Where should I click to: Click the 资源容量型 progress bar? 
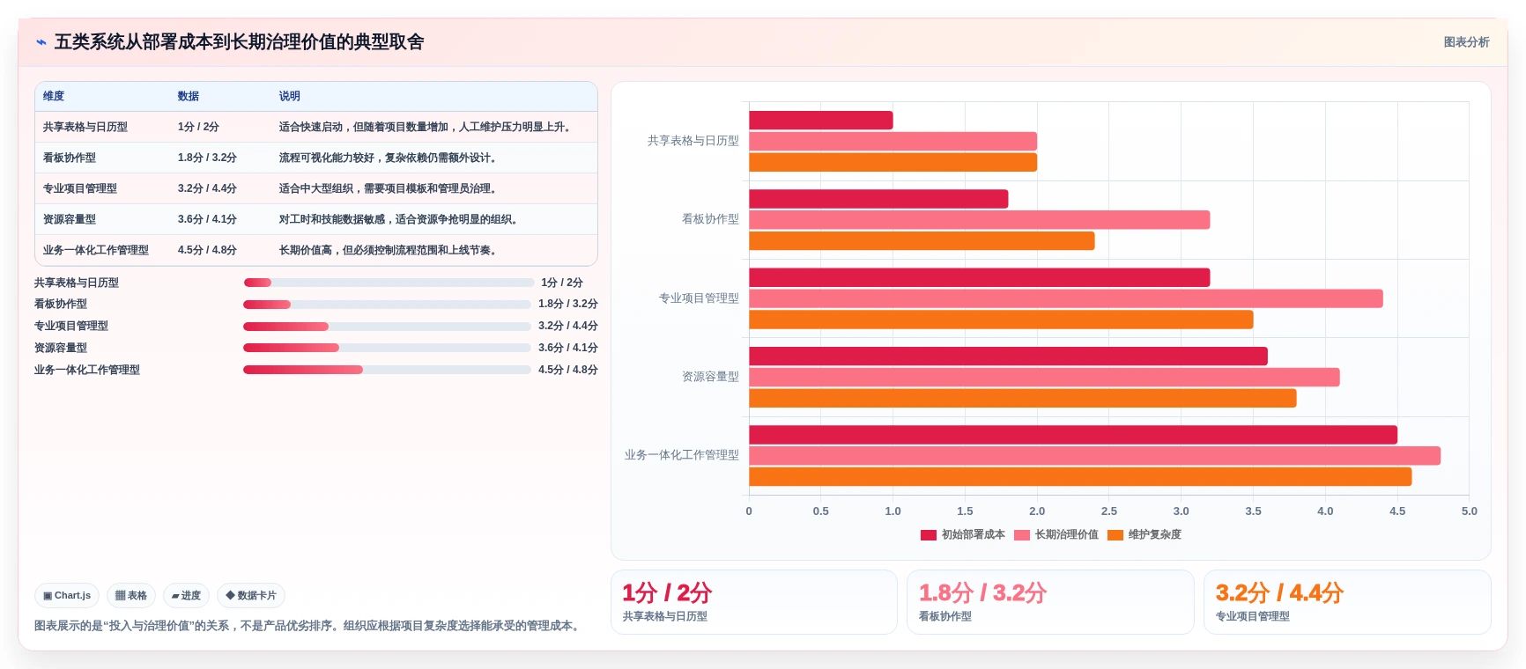[x=387, y=348]
